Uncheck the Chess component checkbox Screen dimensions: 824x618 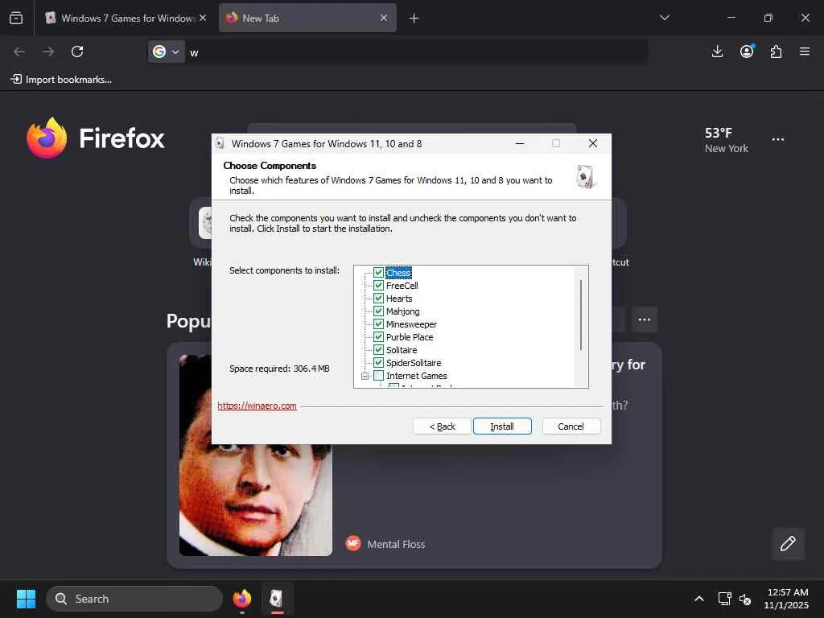tap(378, 272)
